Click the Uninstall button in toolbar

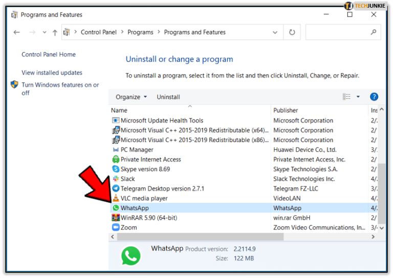[x=168, y=97]
